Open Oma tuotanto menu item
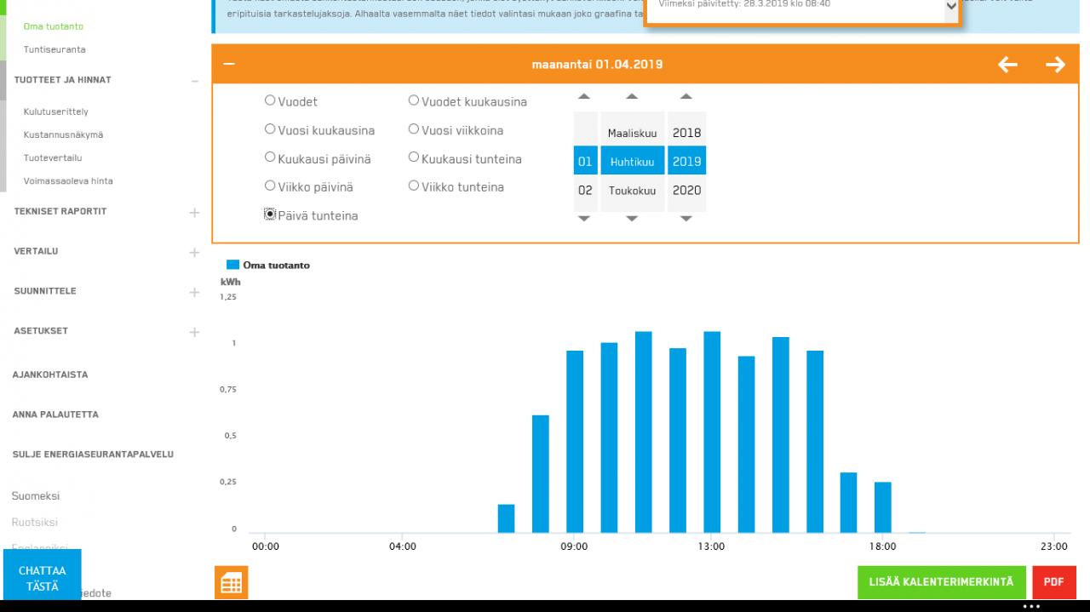Image resolution: width=1090 pixels, height=612 pixels. point(54,26)
